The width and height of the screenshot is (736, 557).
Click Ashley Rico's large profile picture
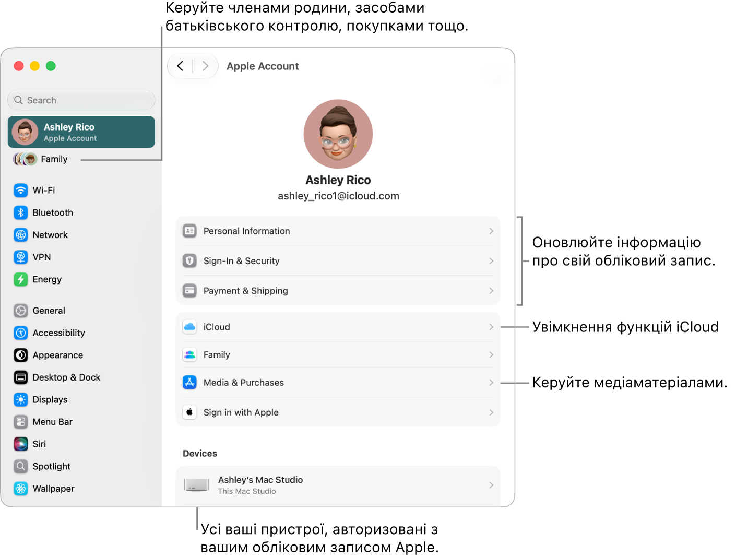(338, 134)
